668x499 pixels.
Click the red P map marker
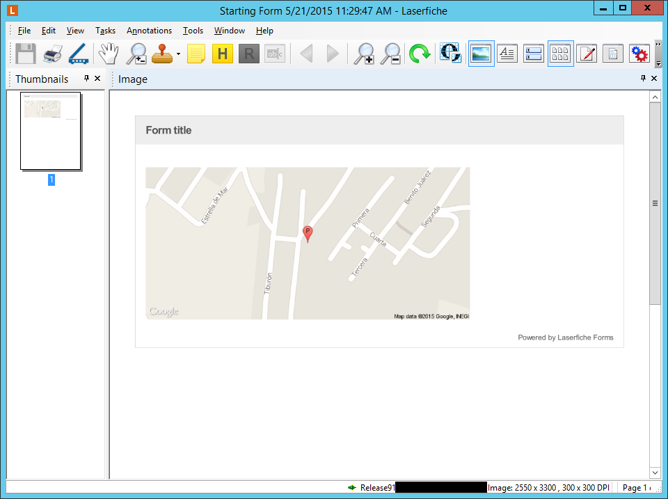click(308, 234)
